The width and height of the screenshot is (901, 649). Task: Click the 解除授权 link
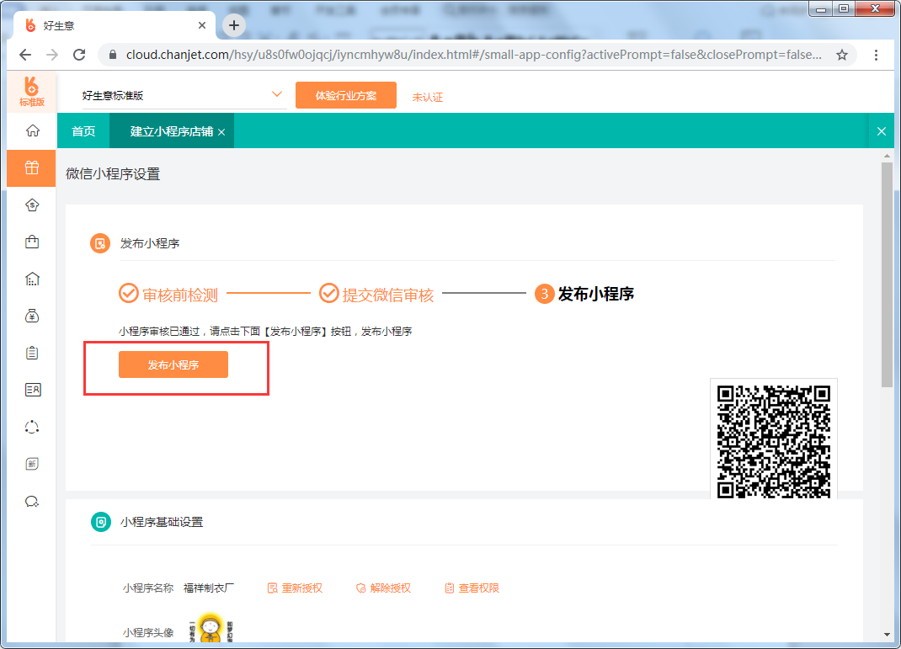tap(383, 588)
